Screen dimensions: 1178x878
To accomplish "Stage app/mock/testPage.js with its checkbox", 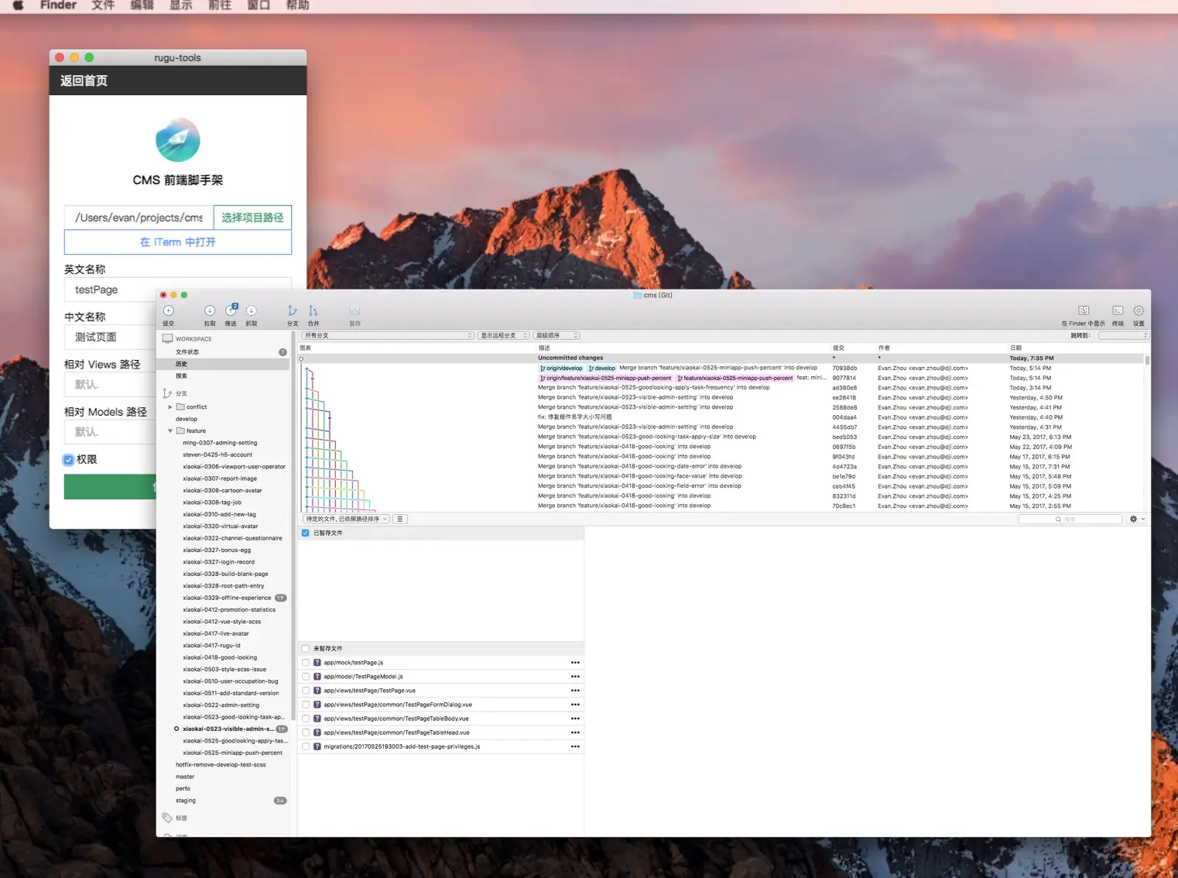I will coord(306,663).
